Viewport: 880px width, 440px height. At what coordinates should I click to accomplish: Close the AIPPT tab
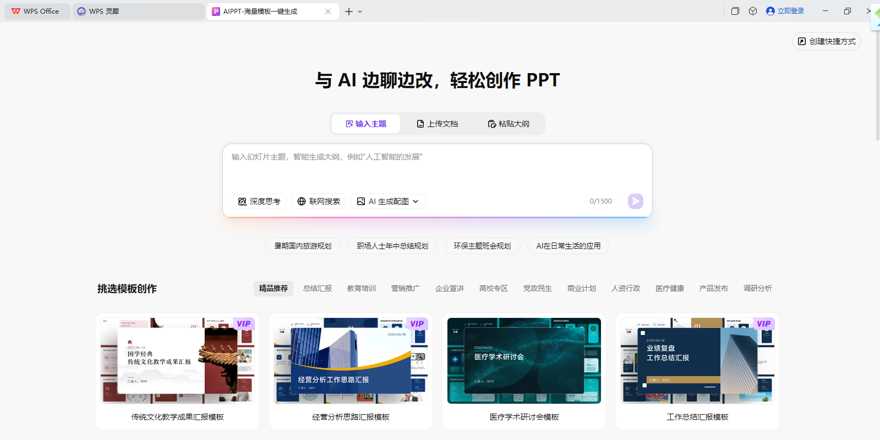point(328,12)
